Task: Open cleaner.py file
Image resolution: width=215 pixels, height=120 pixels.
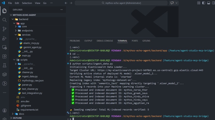Action: pos(27,72)
